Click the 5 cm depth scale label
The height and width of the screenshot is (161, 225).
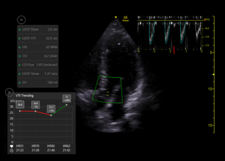click(211, 53)
